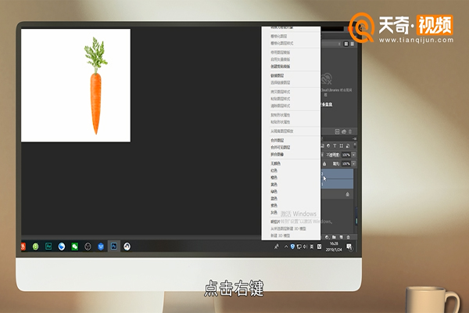Click the volume icon in system tray
Viewport: 469px width, 313px height.
click(x=305, y=246)
